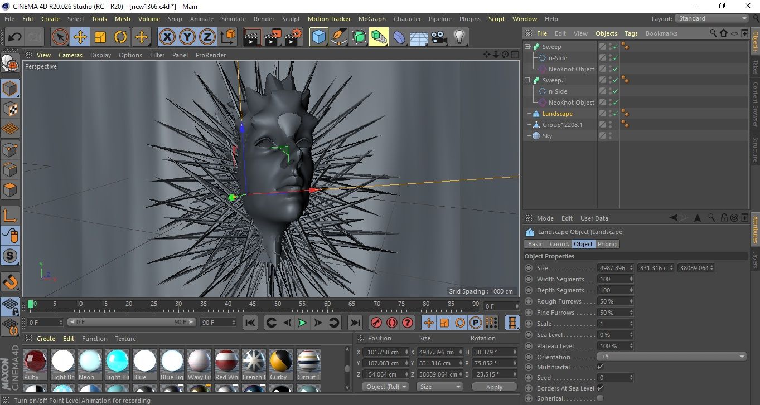Open attribute manager Mode menu
Viewport: 760px width, 405px height.
tap(545, 218)
